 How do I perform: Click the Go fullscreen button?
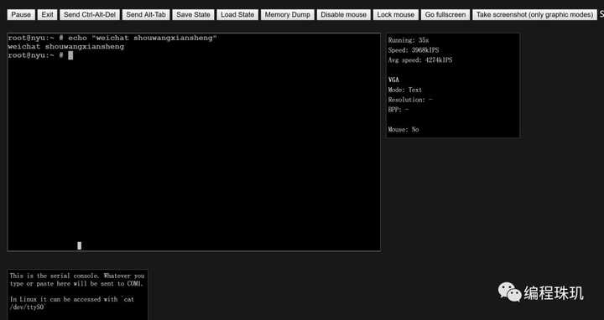445,14
